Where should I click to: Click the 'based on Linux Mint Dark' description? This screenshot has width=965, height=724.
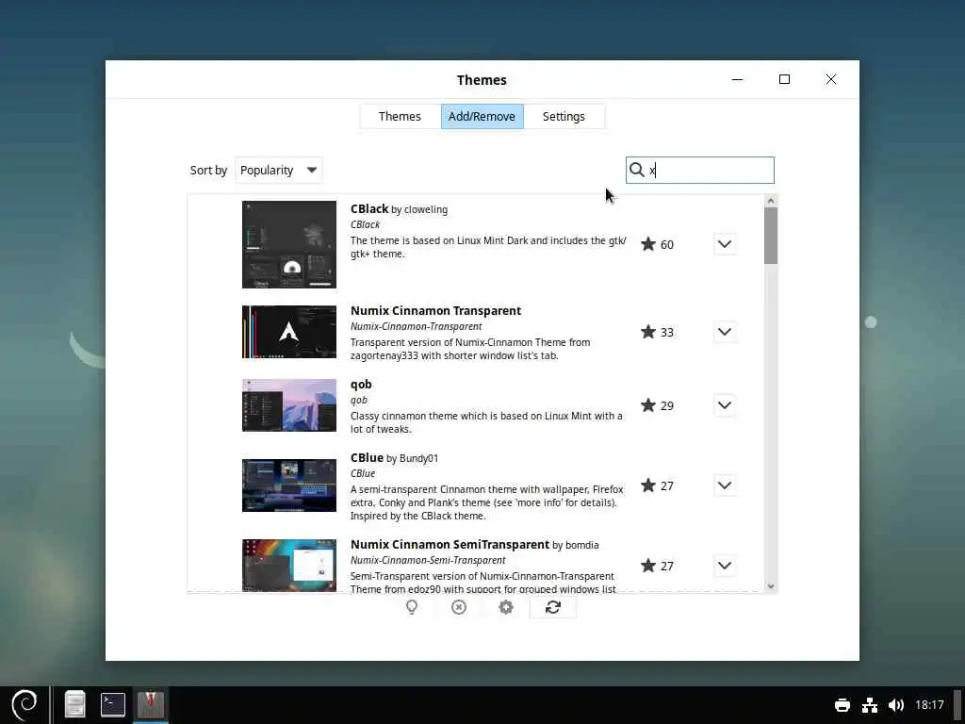click(x=488, y=247)
